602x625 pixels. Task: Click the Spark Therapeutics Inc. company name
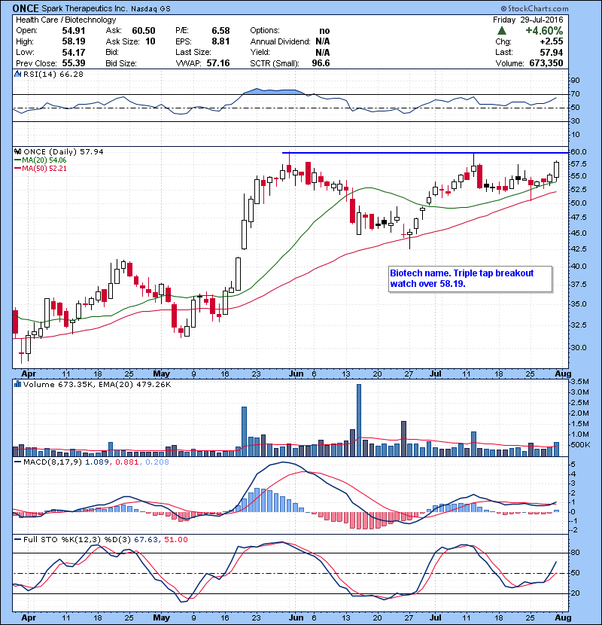84,8
